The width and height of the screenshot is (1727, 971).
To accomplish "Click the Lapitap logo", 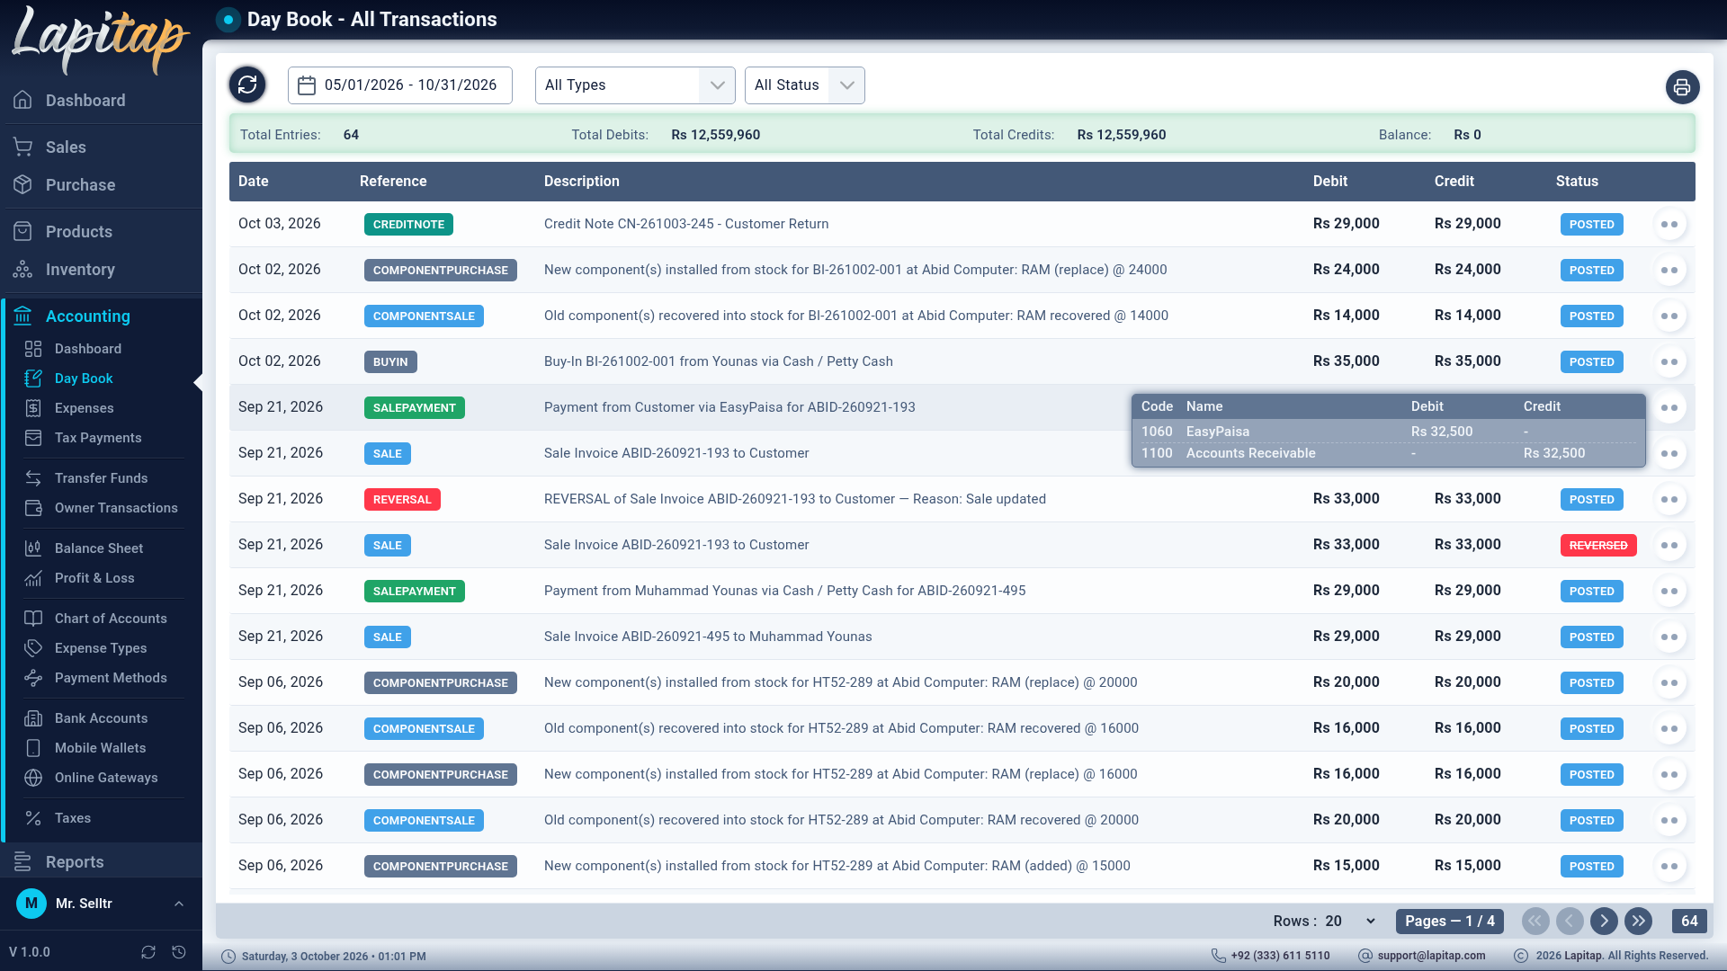I will (x=100, y=40).
